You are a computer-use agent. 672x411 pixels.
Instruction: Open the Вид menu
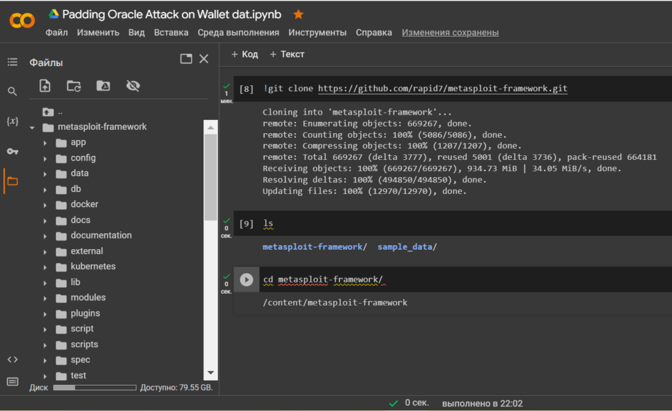pos(136,33)
